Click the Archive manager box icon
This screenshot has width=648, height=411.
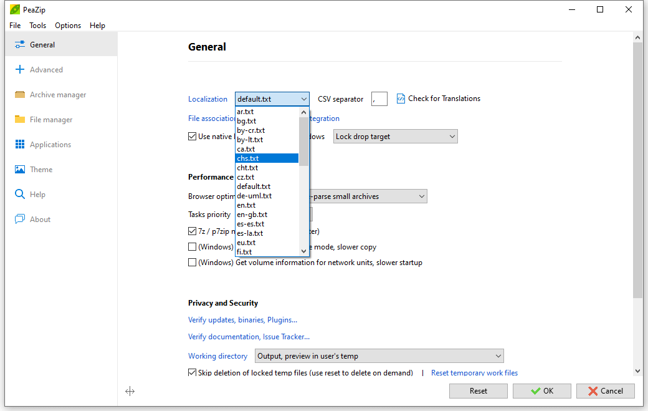pyautogui.click(x=20, y=95)
